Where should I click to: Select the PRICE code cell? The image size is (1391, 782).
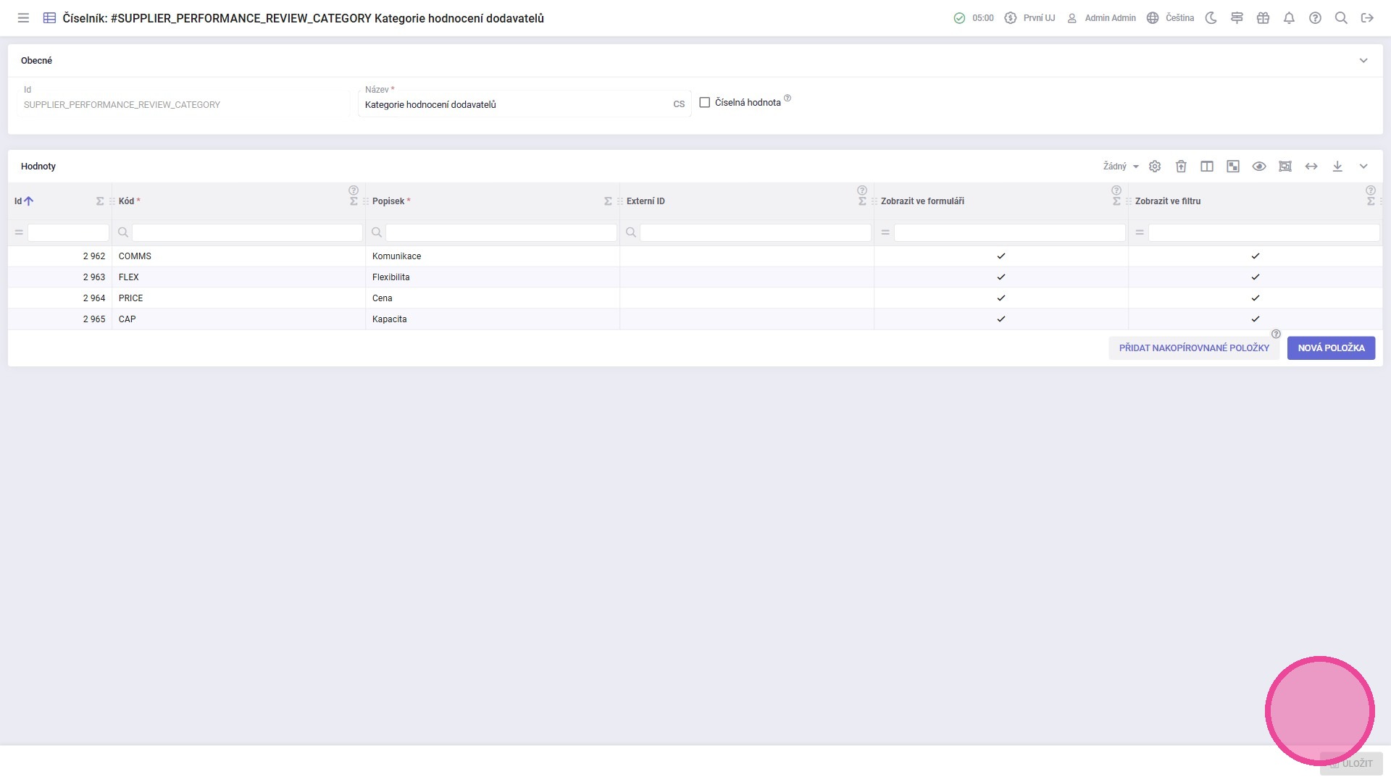point(239,298)
